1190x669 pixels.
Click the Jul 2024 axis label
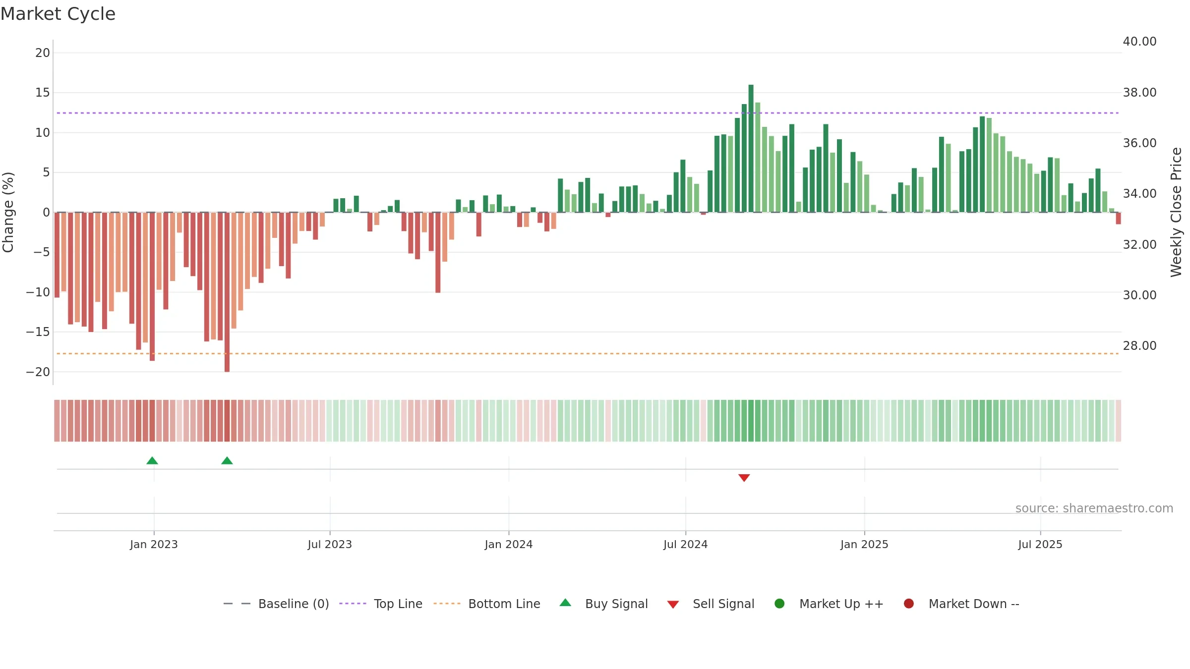[x=686, y=544]
